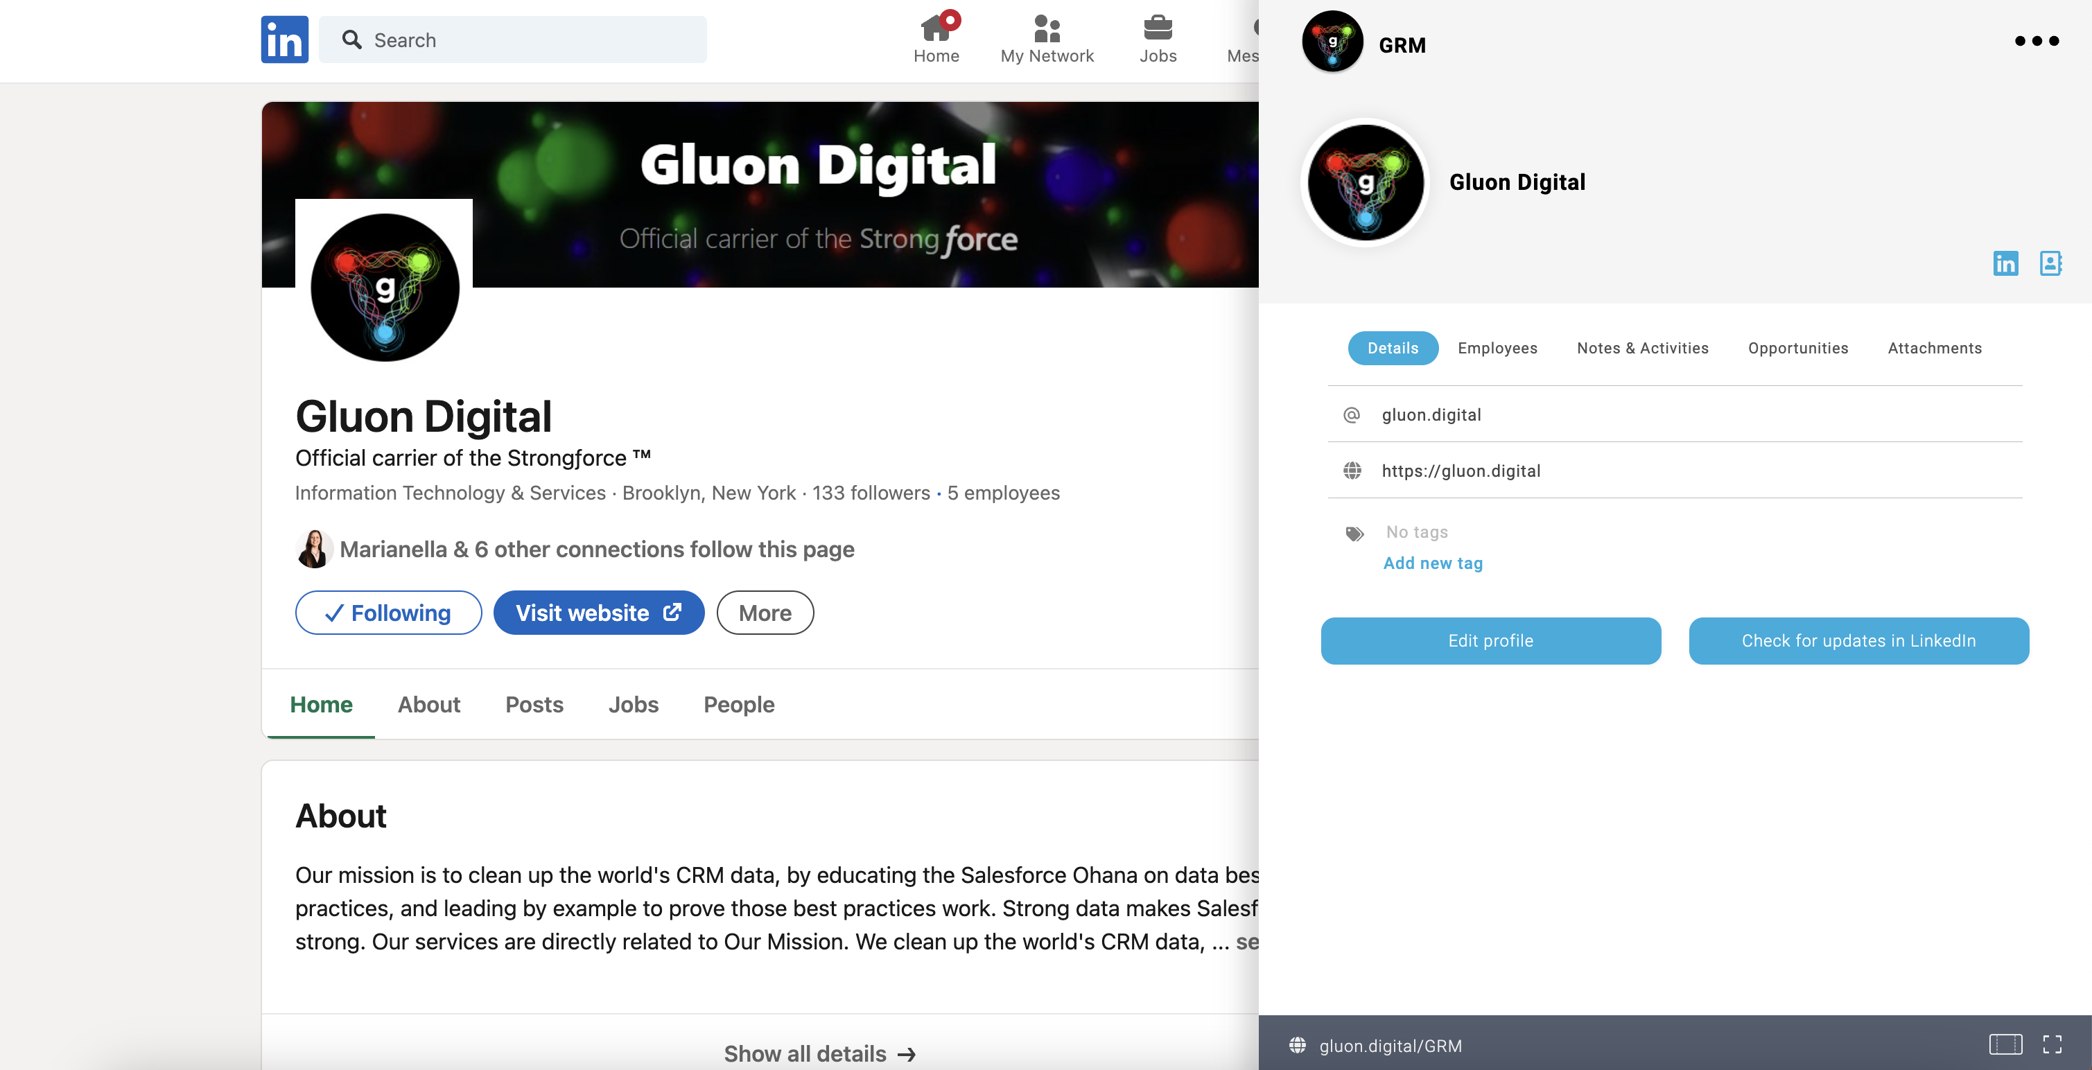Click the fullscreen icon in GRM footer
This screenshot has width=2092, height=1070.
pyautogui.click(x=2052, y=1044)
